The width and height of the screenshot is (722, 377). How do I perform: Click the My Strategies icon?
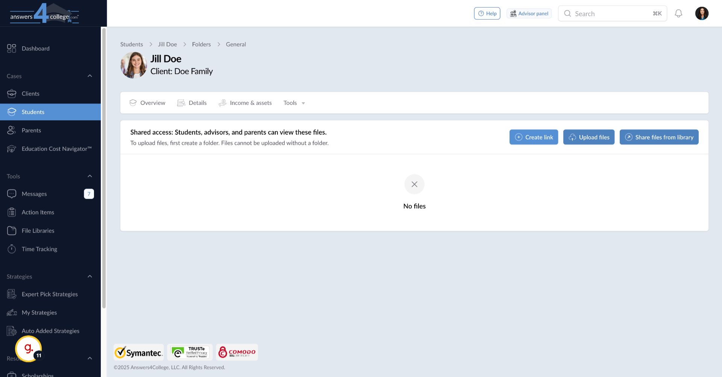coord(12,313)
